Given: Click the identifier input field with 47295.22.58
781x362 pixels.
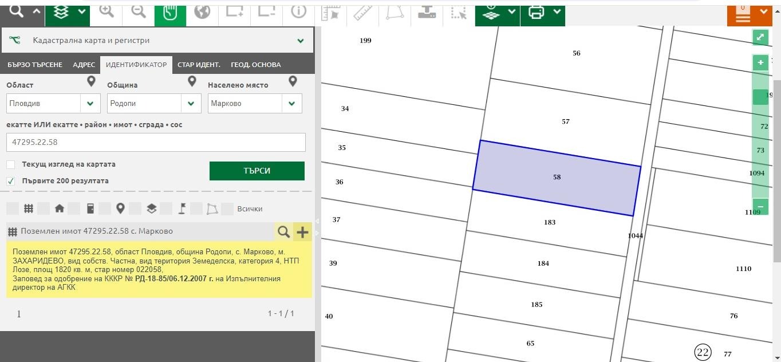Looking at the screenshot, I should tap(156, 142).
